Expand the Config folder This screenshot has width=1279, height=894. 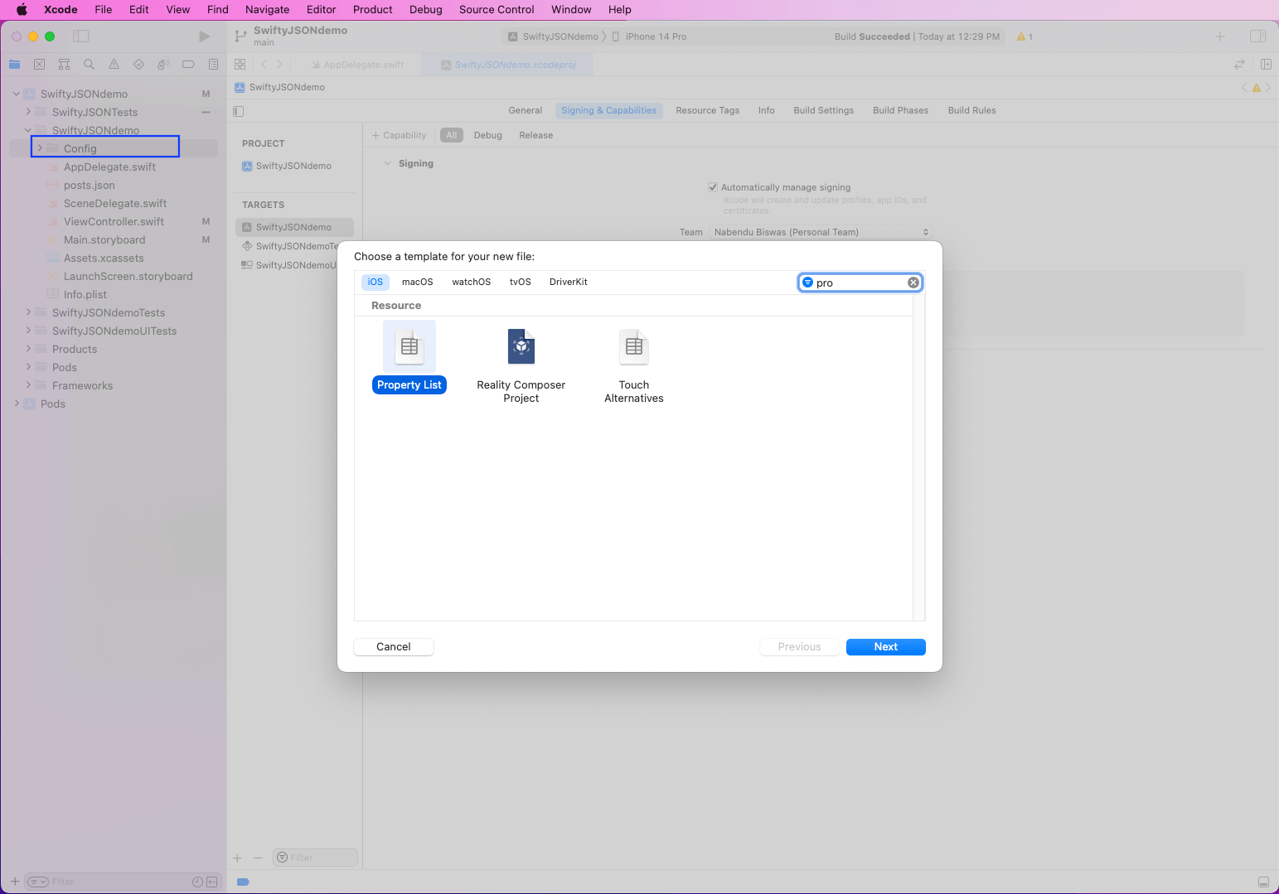[x=40, y=148]
